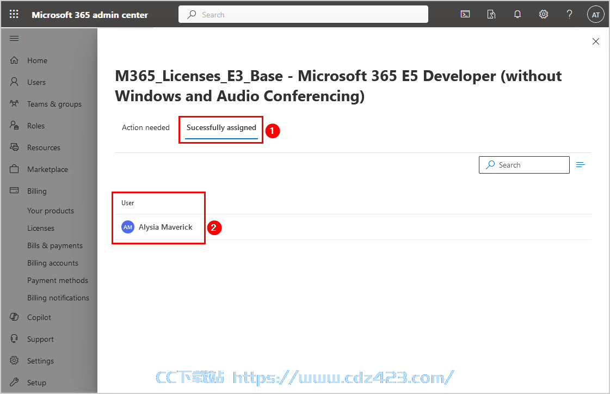This screenshot has width=610, height=394.
Task: Select user Alysia Maverick row name
Action: click(165, 227)
